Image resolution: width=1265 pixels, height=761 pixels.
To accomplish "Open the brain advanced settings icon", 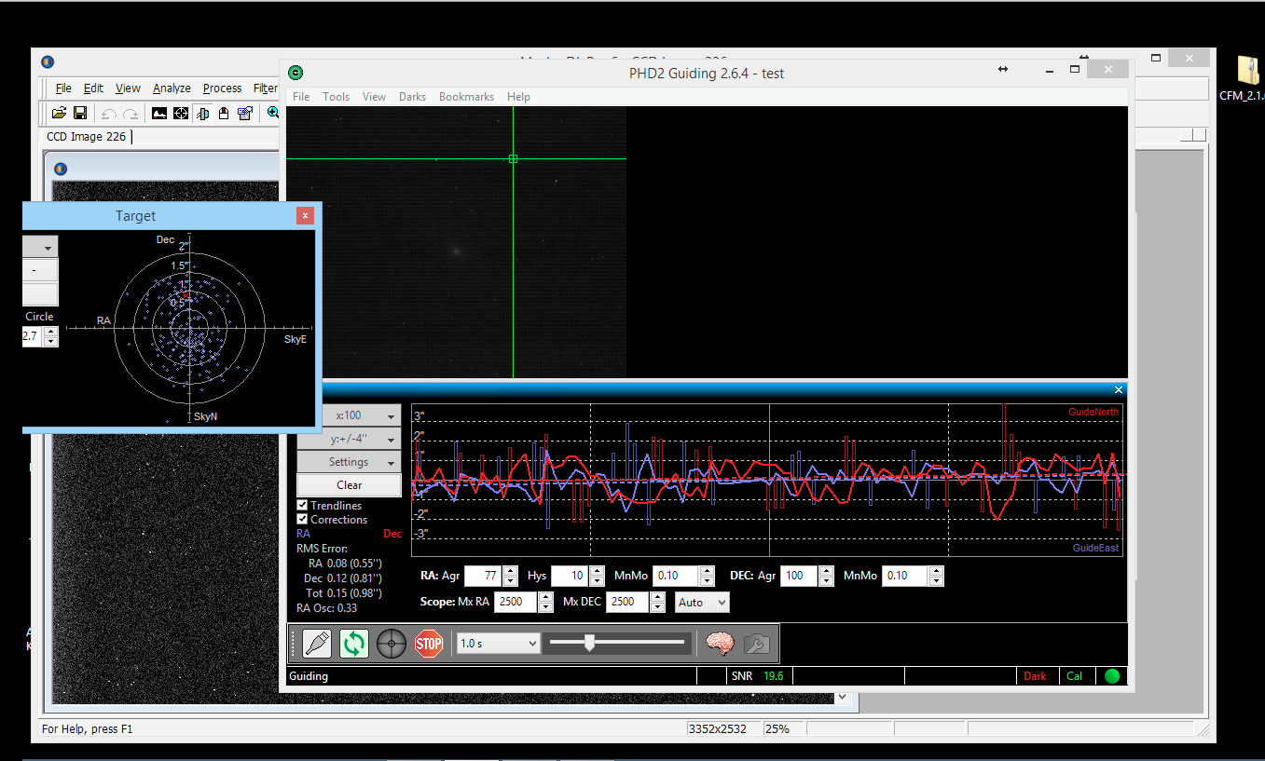I will click(x=720, y=644).
